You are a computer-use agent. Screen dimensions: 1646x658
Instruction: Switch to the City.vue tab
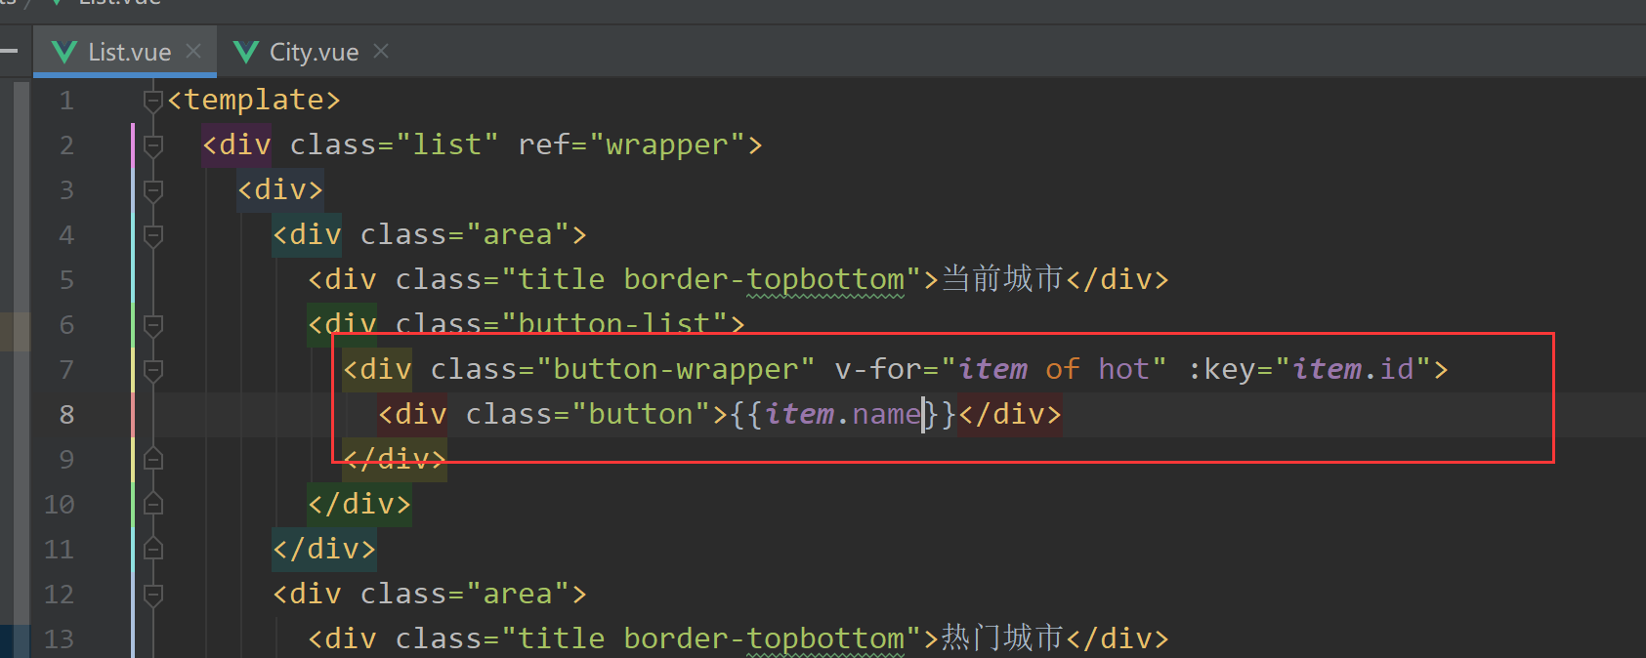coord(313,52)
